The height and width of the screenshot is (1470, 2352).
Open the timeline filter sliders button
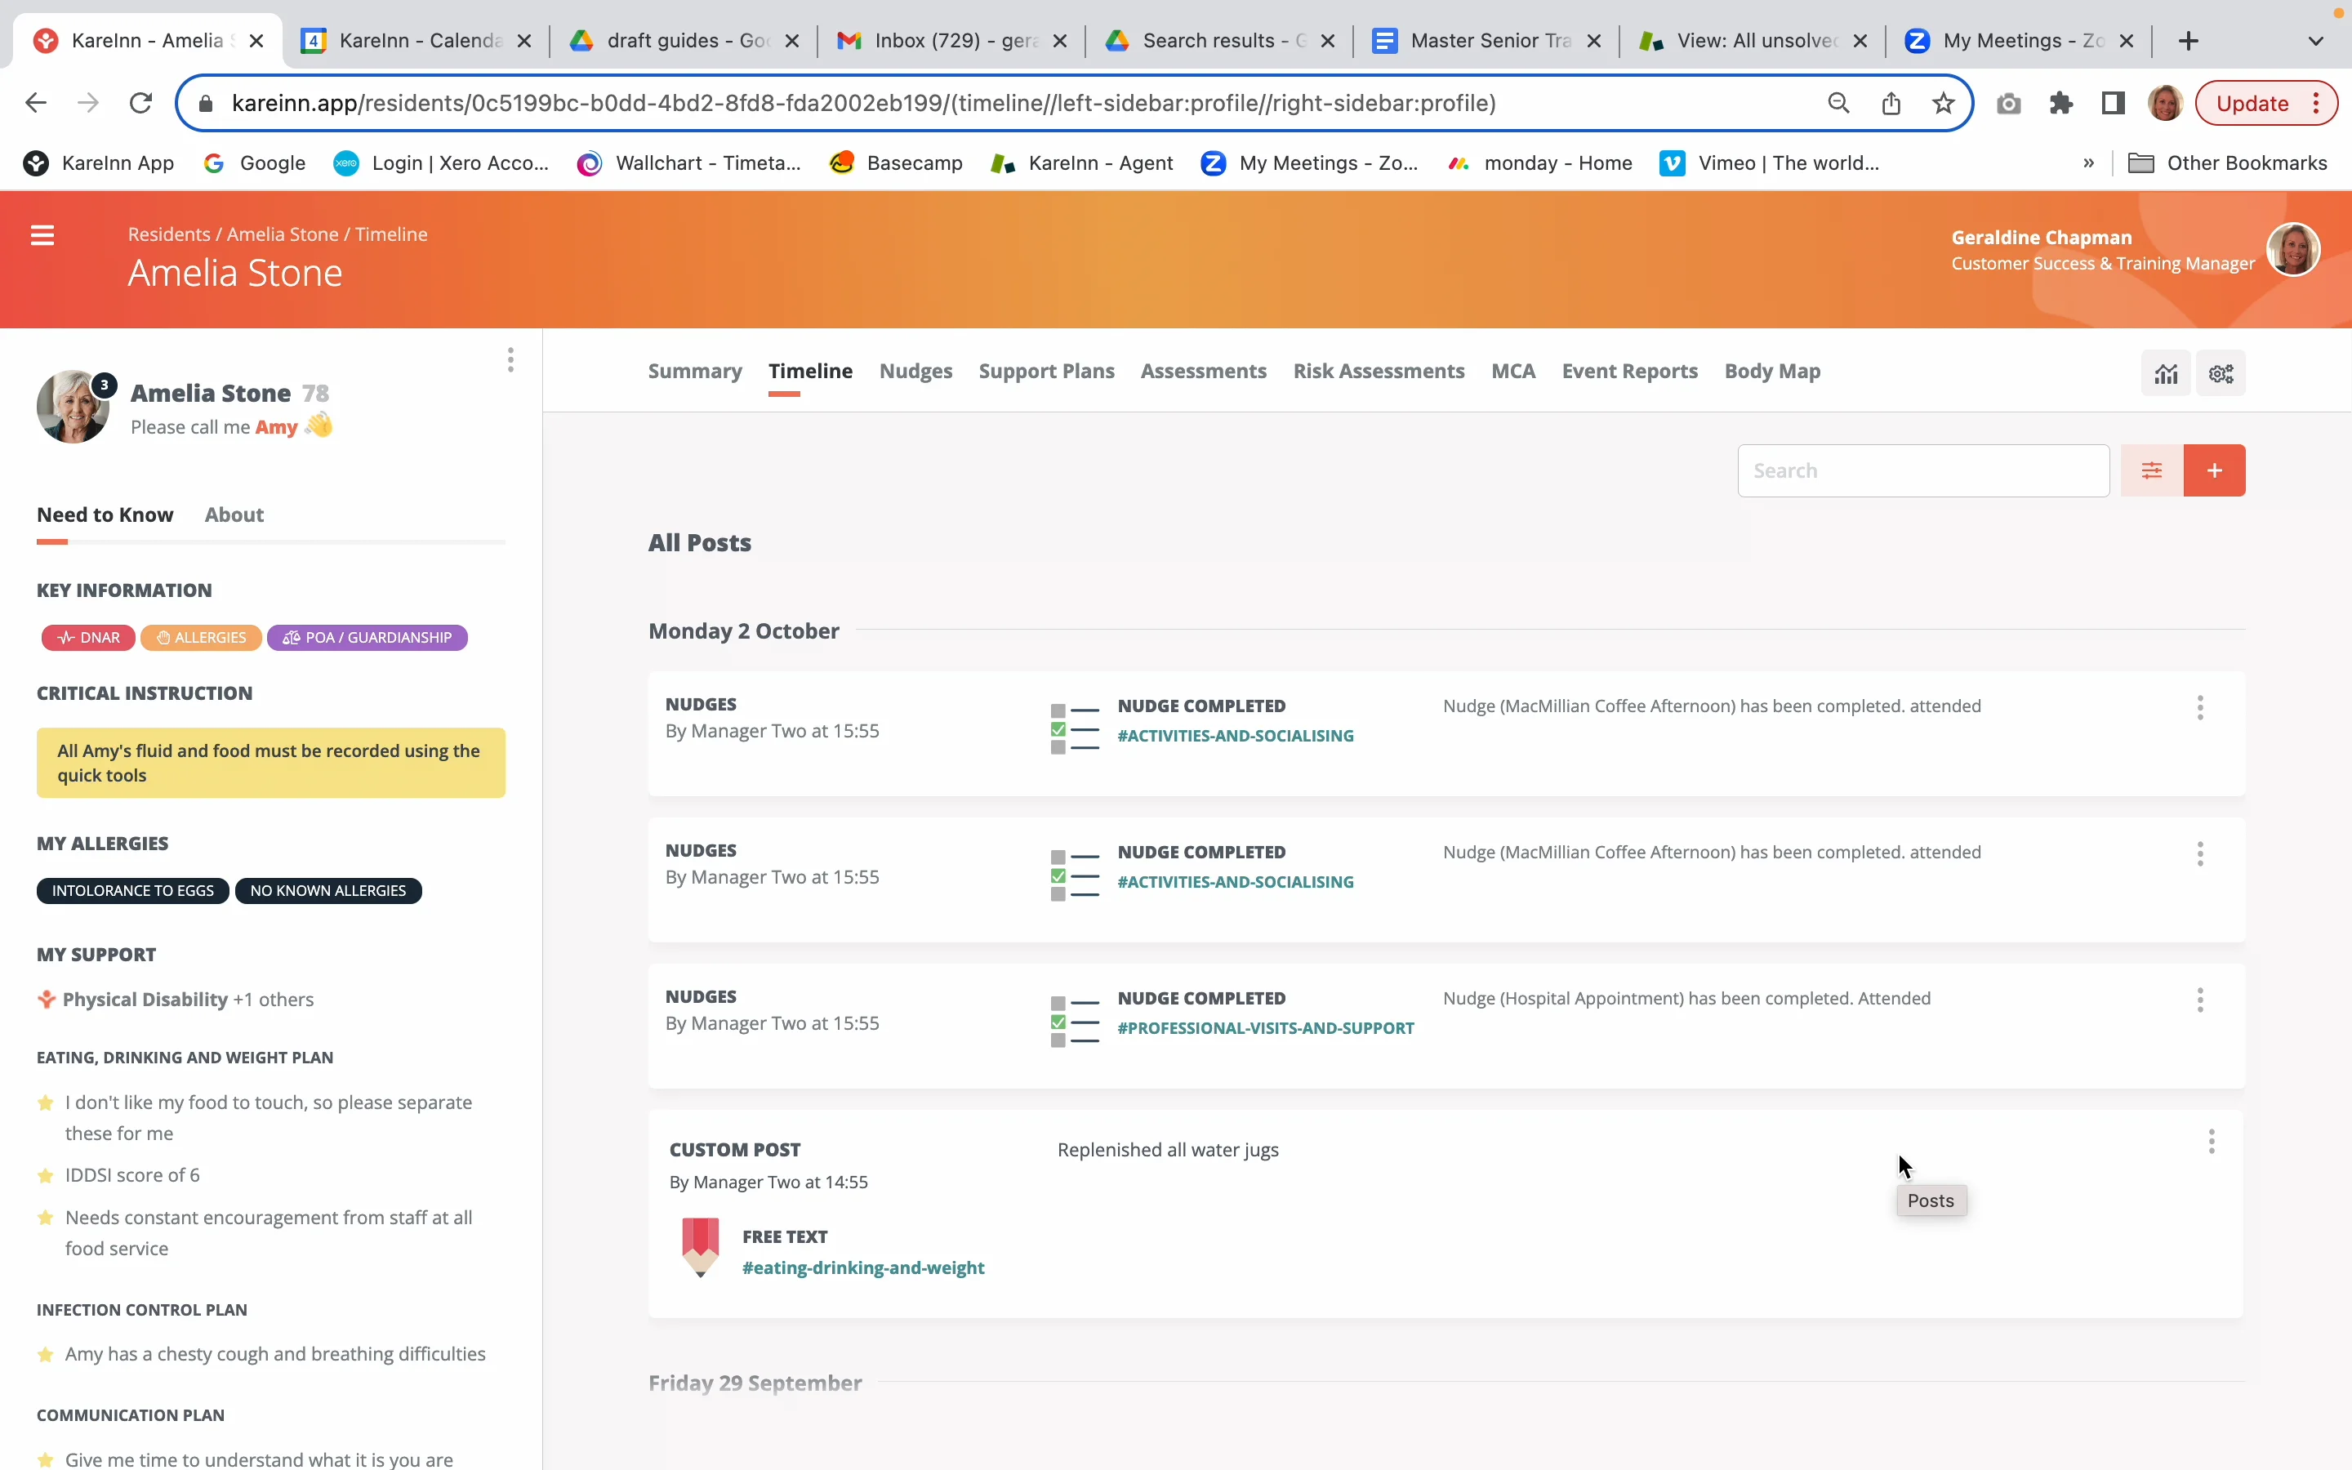(2151, 470)
